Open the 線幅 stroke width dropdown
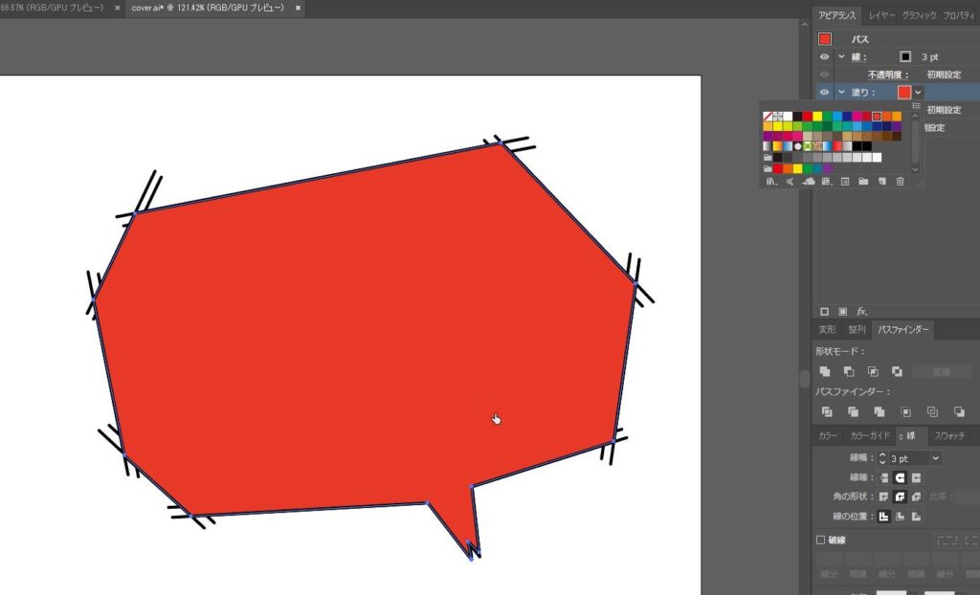980x595 pixels. [935, 459]
